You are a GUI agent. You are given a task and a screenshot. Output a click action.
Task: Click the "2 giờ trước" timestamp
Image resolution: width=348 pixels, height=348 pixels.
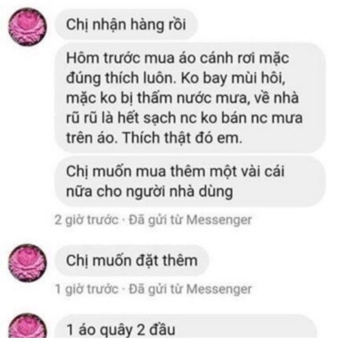click(x=86, y=220)
